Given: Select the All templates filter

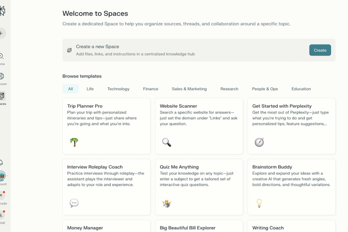Looking at the screenshot, I should (x=70, y=89).
